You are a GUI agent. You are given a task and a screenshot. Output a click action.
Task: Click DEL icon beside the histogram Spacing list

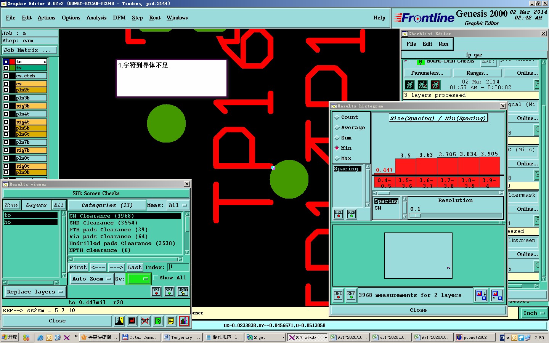tap(339, 214)
